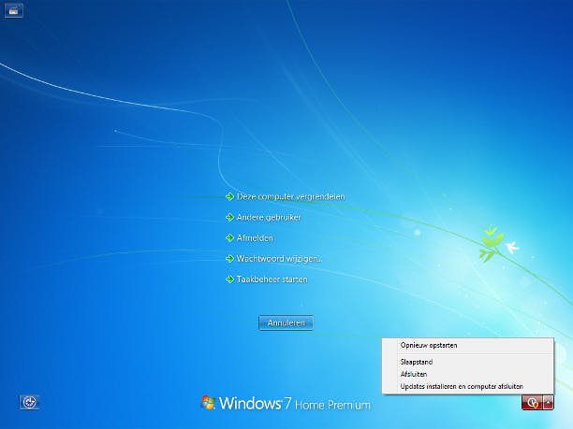
Task: Click the keyboard language indicator icon
Action: point(13,10)
